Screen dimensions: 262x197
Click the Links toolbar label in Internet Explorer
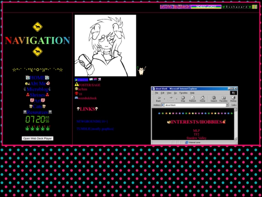[x=234, y=105]
